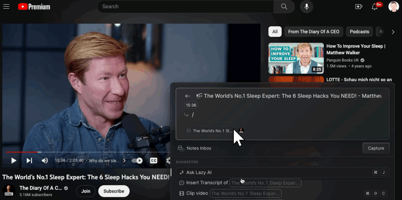Choose Ask Lazy AI suggestion
The height and width of the screenshot is (200, 402).
tap(199, 173)
